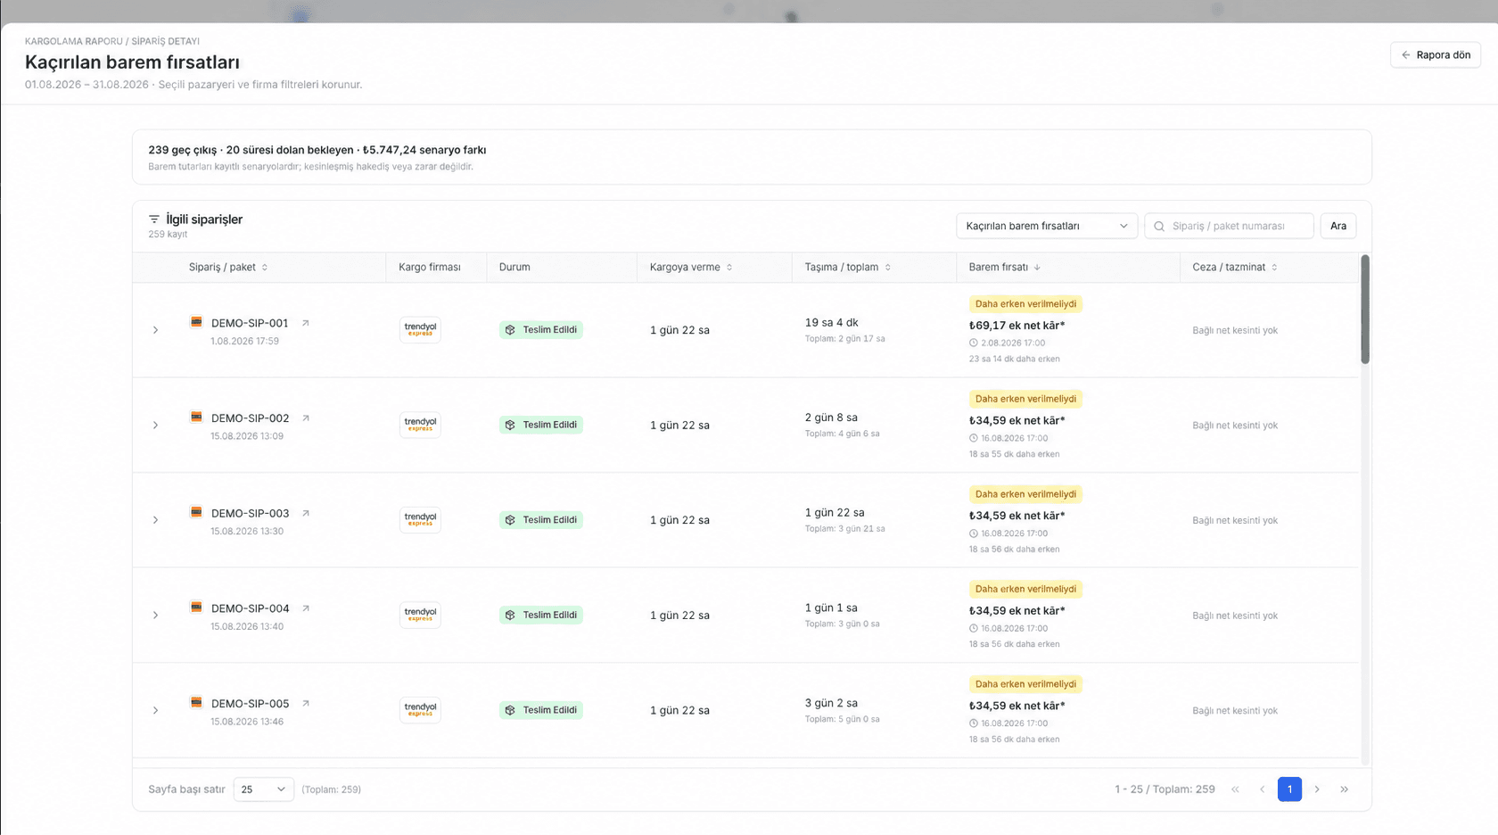The width and height of the screenshot is (1498, 835).
Task: Go to the previous page of orders
Action: click(x=1263, y=790)
